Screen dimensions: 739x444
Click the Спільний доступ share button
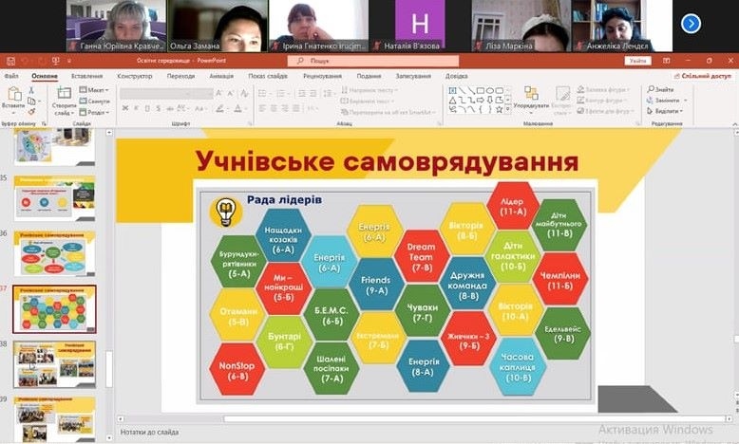pos(703,76)
